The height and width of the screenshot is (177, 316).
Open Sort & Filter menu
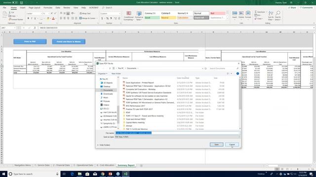pos(271,16)
